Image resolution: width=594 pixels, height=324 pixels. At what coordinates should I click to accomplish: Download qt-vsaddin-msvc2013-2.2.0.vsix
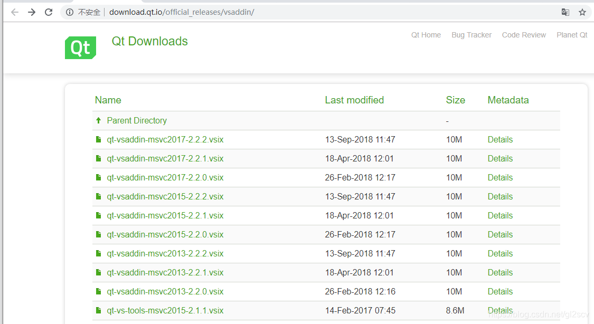pos(165,291)
